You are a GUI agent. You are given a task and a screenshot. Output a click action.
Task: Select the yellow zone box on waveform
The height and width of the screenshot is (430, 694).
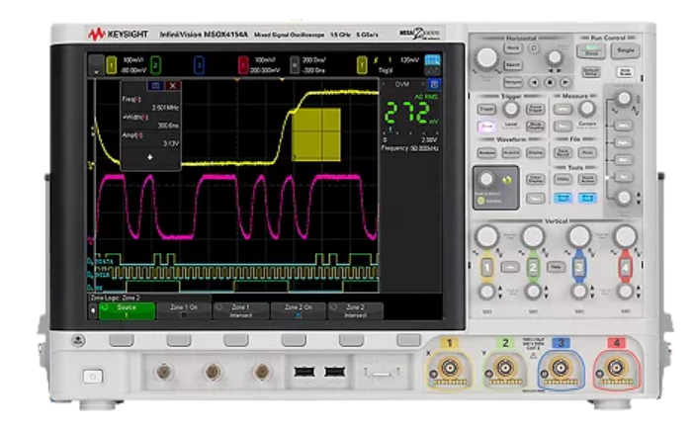316,134
